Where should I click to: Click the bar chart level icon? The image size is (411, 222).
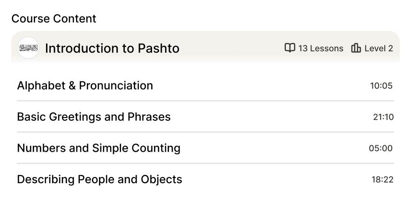click(x=356, y=48)
